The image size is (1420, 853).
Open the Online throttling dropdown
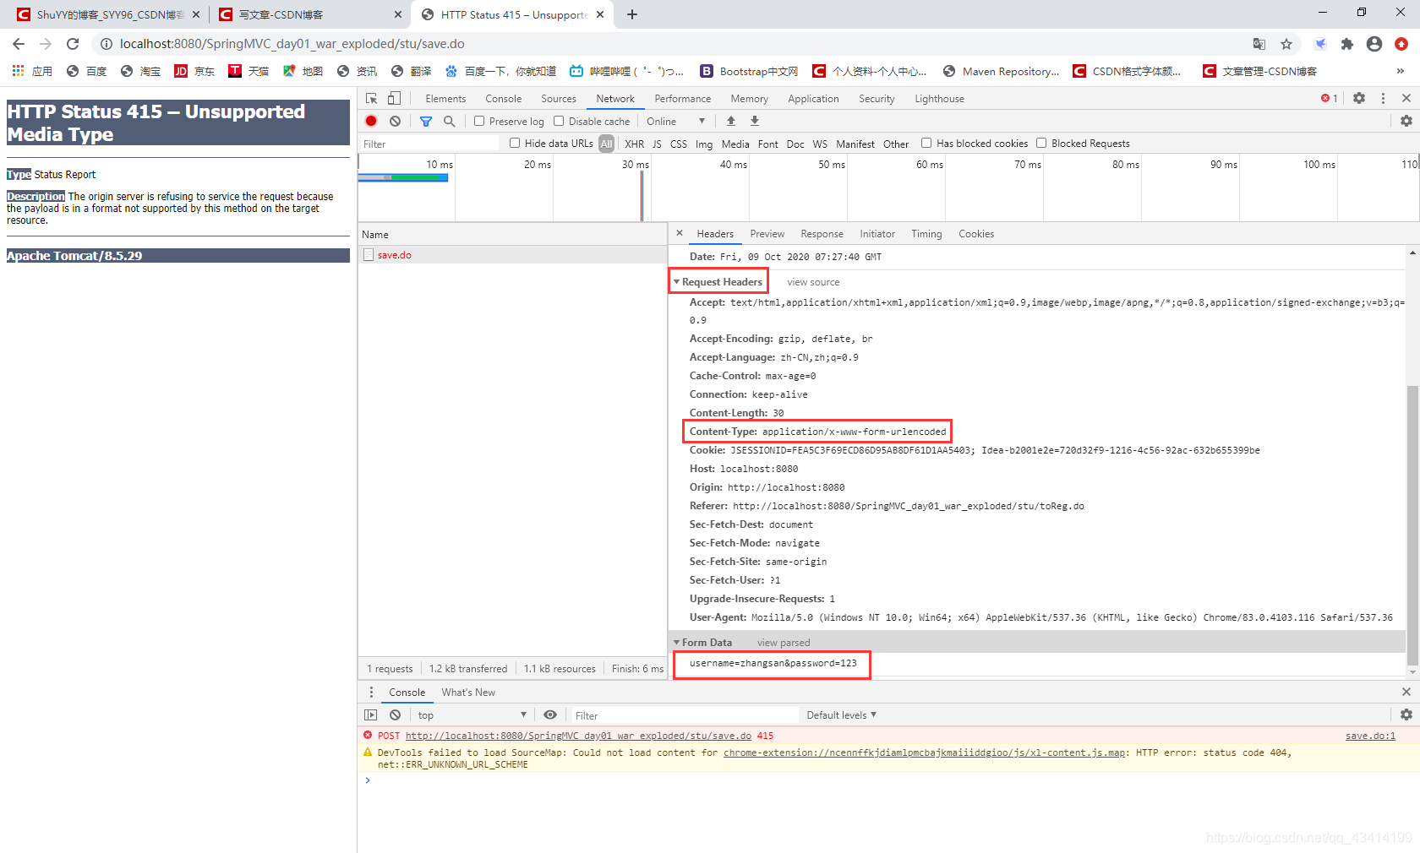(x=676, y=122)
